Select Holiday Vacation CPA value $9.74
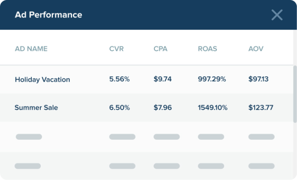The image size is (297, 180). [163, 79]
